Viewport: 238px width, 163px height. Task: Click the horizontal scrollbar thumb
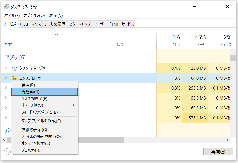coord(101,140)
